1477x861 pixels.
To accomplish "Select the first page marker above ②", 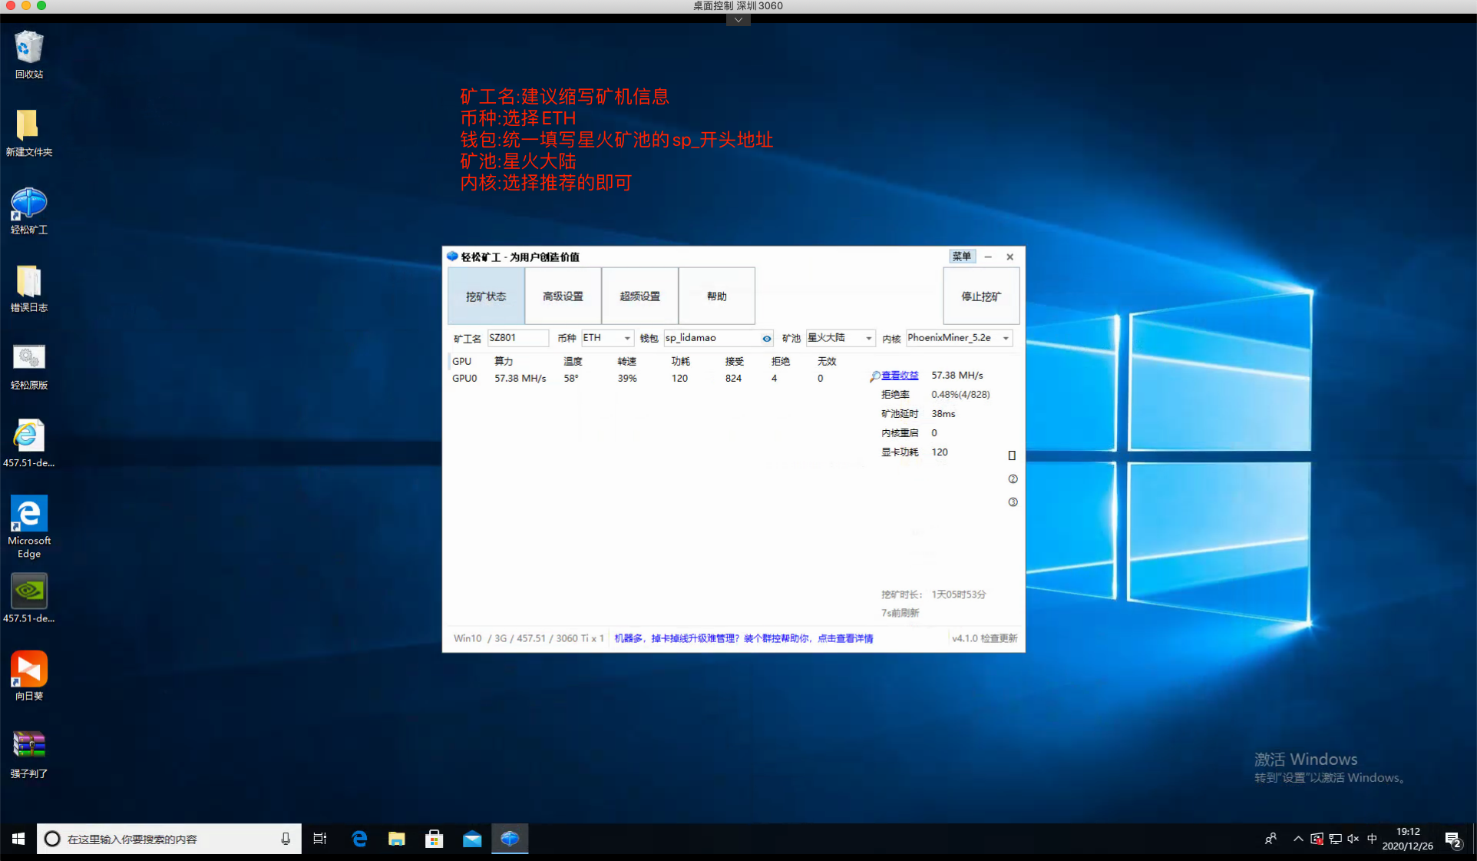I will [1012, 455].
